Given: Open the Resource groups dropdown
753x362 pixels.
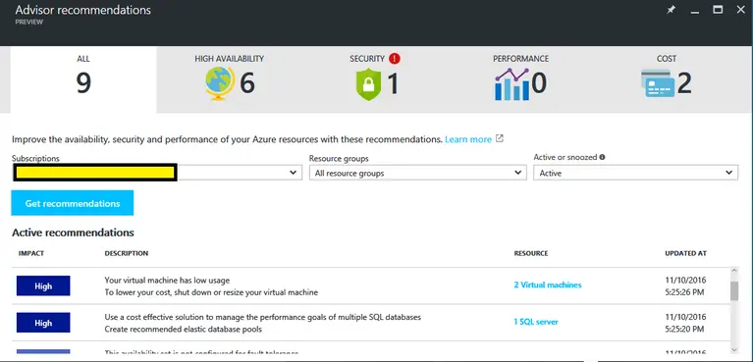Looking at the screenshot, I should (418, 173).
